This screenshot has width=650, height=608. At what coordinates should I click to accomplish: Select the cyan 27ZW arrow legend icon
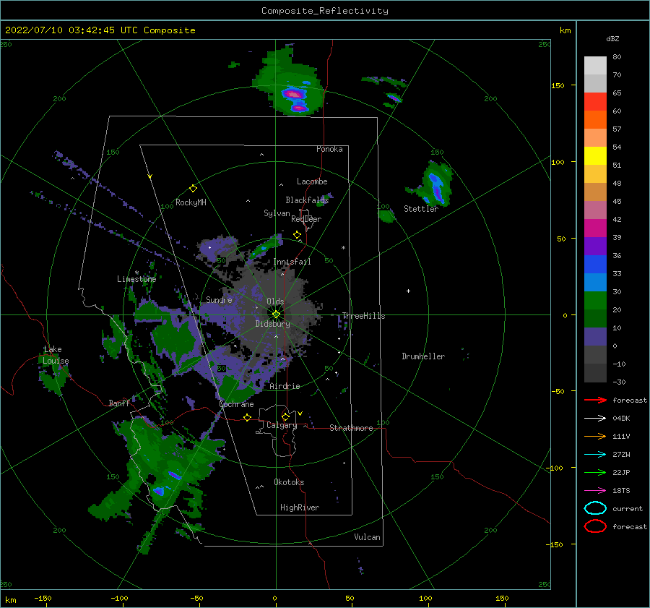coord(595,455)
